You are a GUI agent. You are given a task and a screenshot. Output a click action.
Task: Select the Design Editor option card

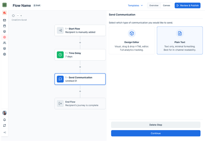(x=132, y=40)
